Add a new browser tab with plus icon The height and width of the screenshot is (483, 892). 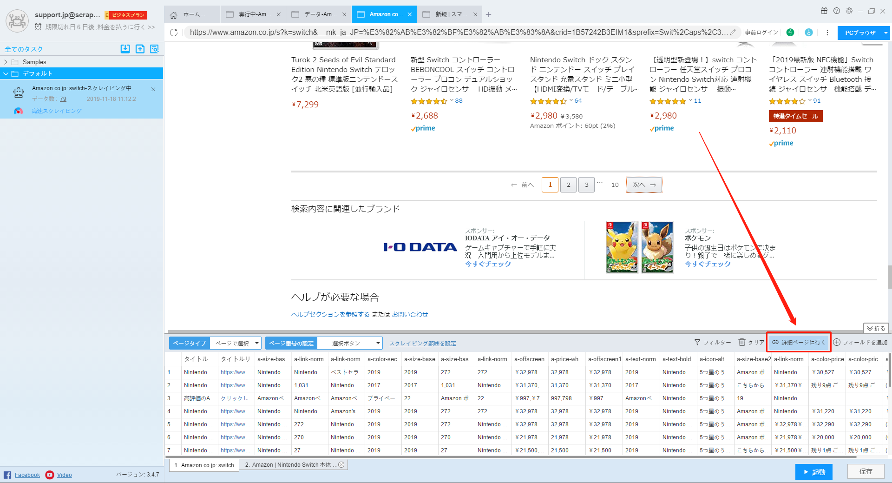(489, 14)
